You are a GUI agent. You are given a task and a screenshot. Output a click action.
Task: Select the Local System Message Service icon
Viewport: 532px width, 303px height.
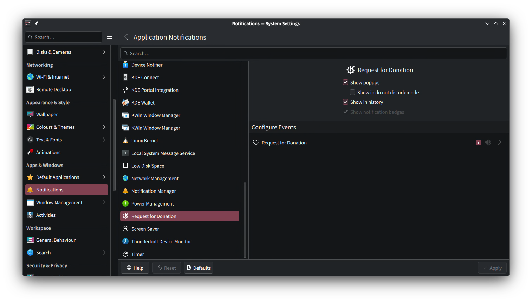[x=125, y=153]
